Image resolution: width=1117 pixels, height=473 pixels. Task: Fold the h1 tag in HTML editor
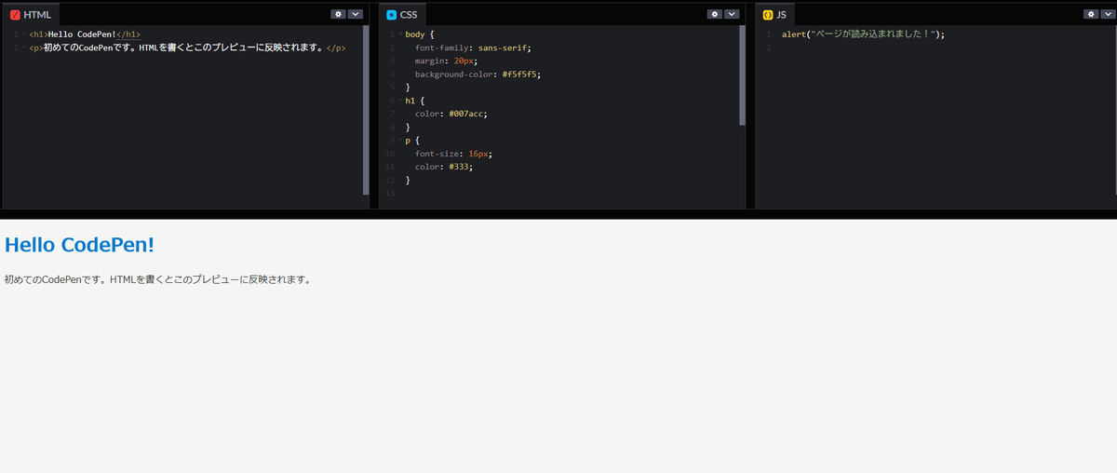coord(23,34)
